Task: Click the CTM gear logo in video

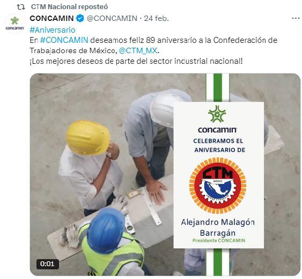Action: [x=218, y=185]
